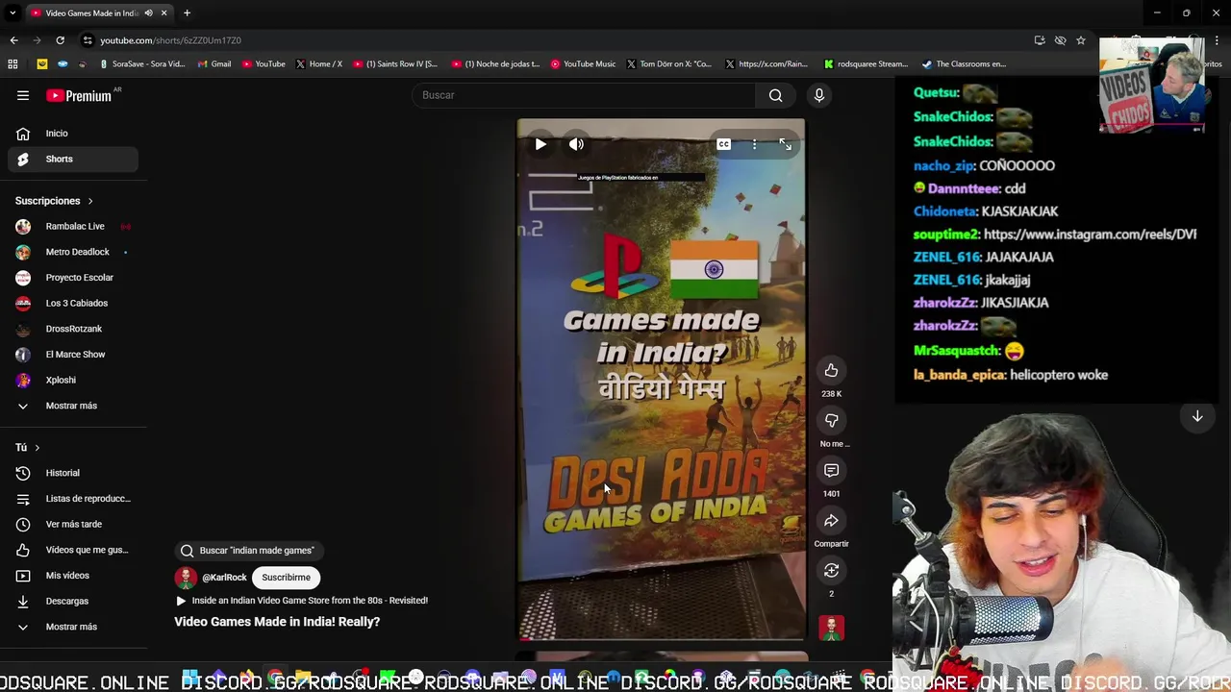Click nacho_zip username in chat
1231x692 pixels.
click(x=942, y=165)
